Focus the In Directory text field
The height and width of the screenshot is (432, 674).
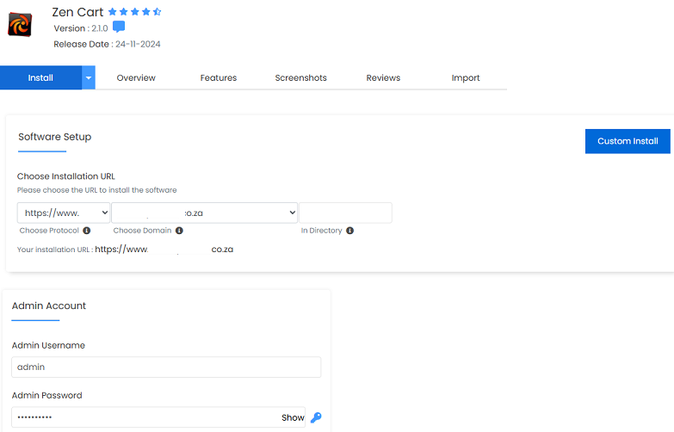point(345,213)
